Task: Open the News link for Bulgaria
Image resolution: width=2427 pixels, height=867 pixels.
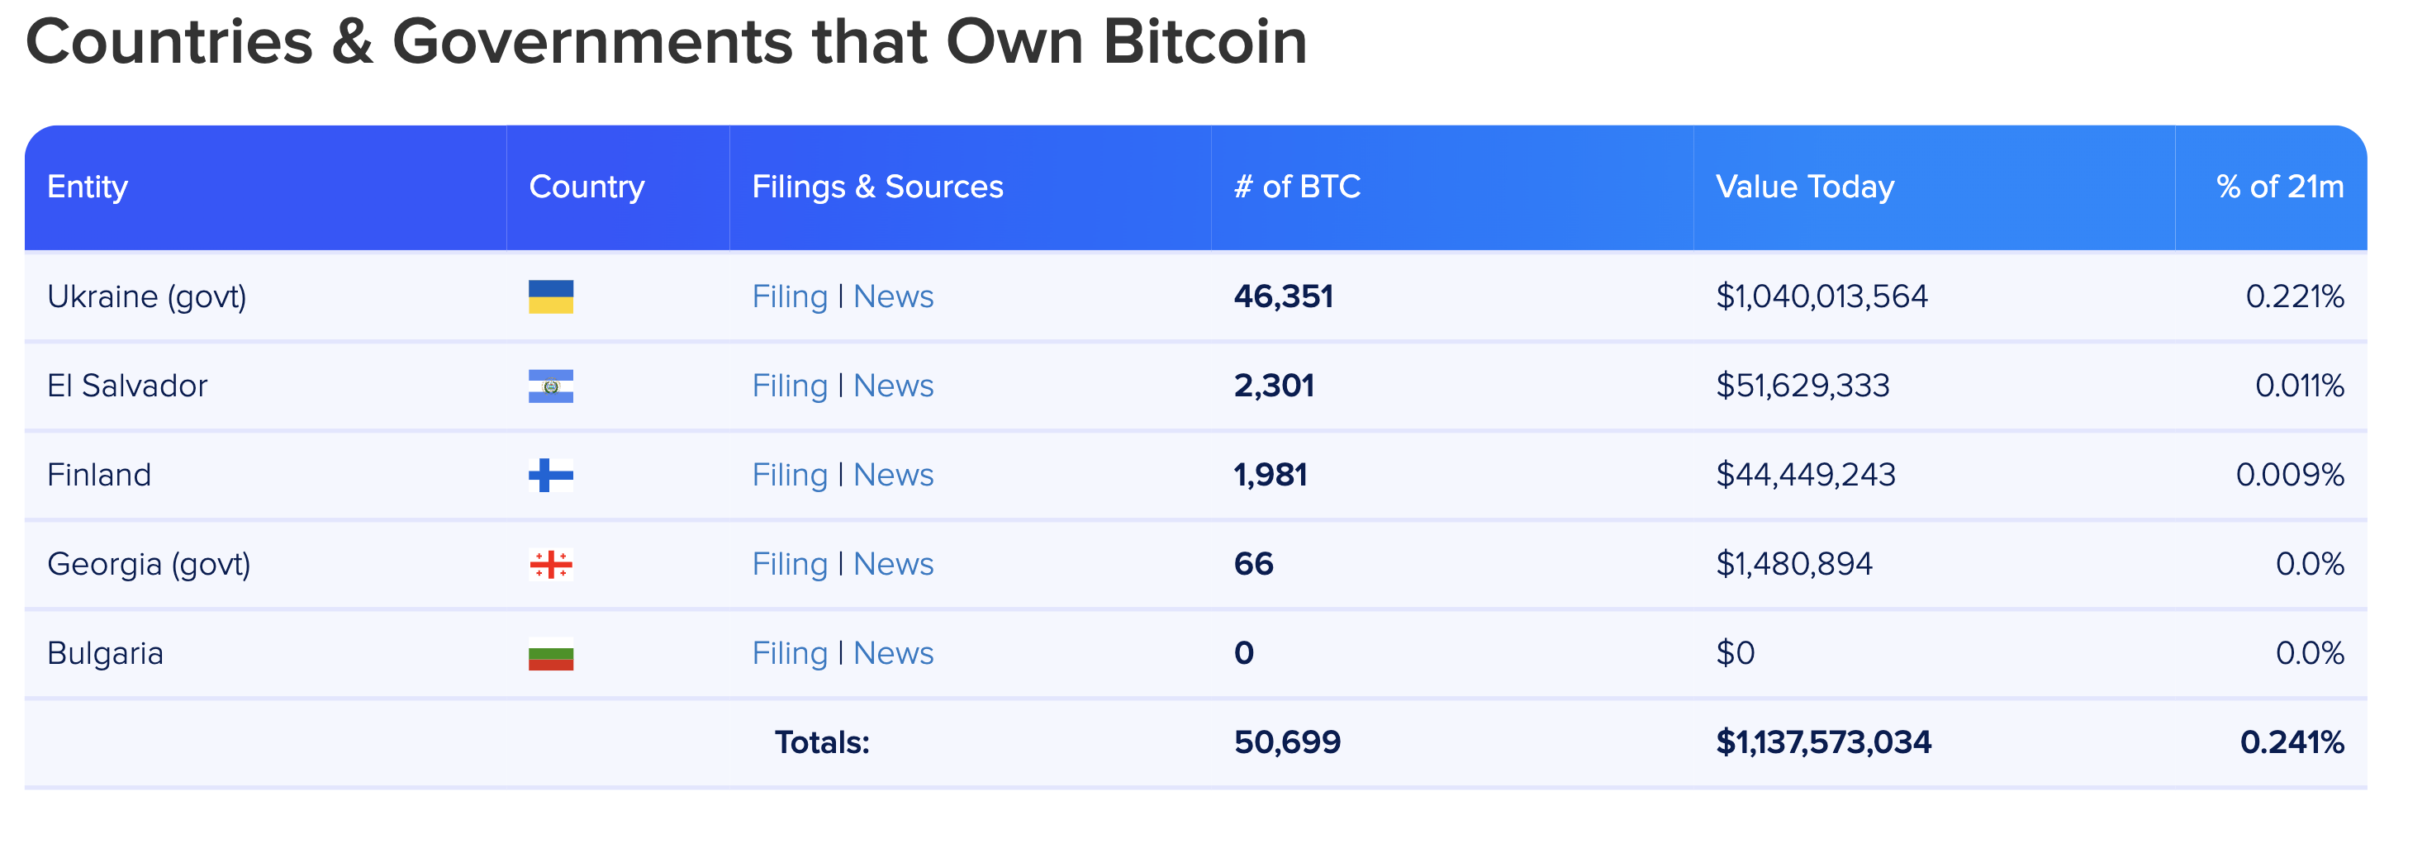Action: click(893, 652)
